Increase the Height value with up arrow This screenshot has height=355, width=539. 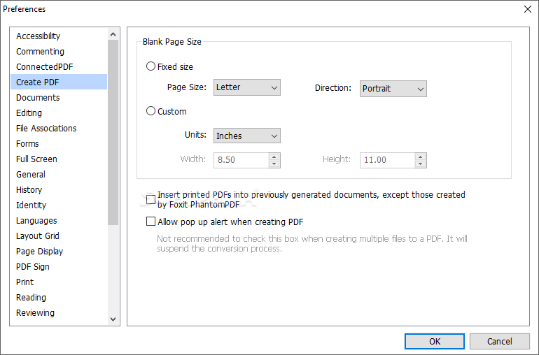click(x=421, y=157)
